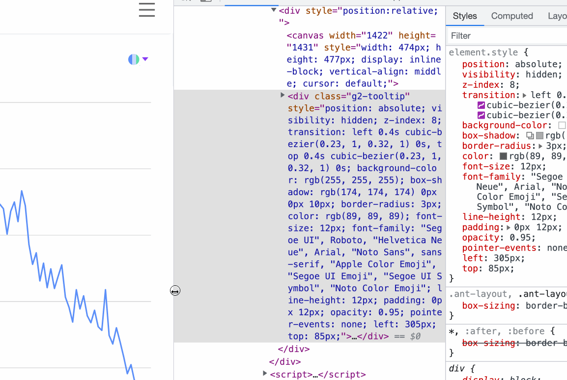Viewport: 567px width, 380px height.
Task: Edit the opacity 0.95 value
Action: pos(520,237)
